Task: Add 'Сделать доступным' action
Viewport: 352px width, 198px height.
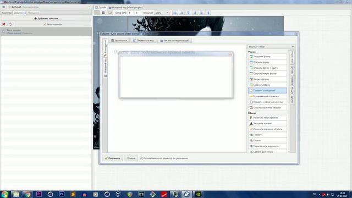Action: click(267, 152)
